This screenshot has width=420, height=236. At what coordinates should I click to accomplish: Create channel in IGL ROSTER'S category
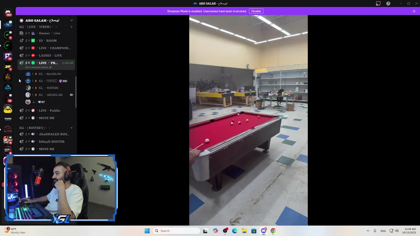[72, 128]
